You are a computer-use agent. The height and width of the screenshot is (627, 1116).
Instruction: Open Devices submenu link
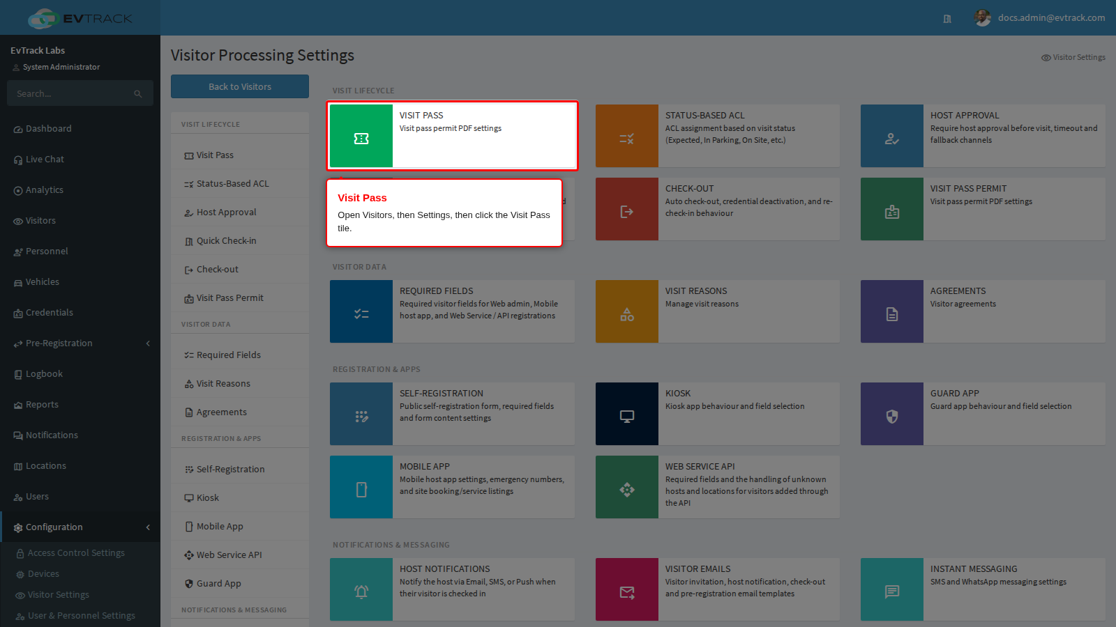43,574
